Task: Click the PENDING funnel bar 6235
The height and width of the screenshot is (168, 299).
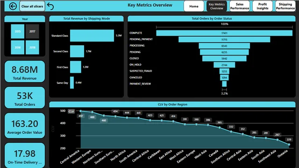Action: tap(224, 52)
